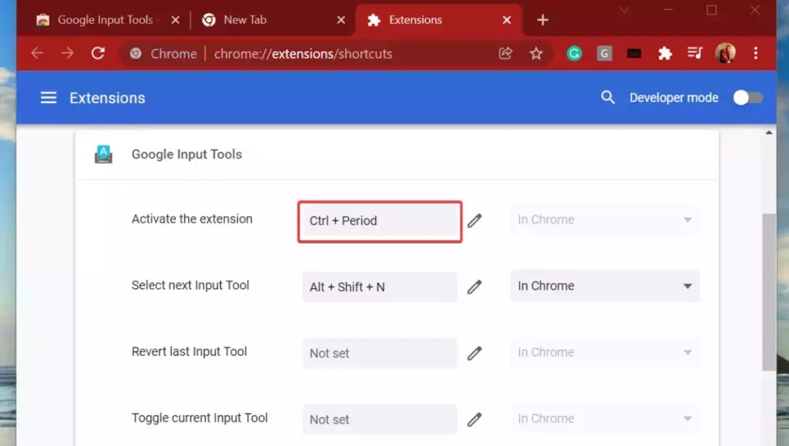Viewport: 789px width, 446px height.
Task: Click the Select next Input Tool label
Action: 190,285
